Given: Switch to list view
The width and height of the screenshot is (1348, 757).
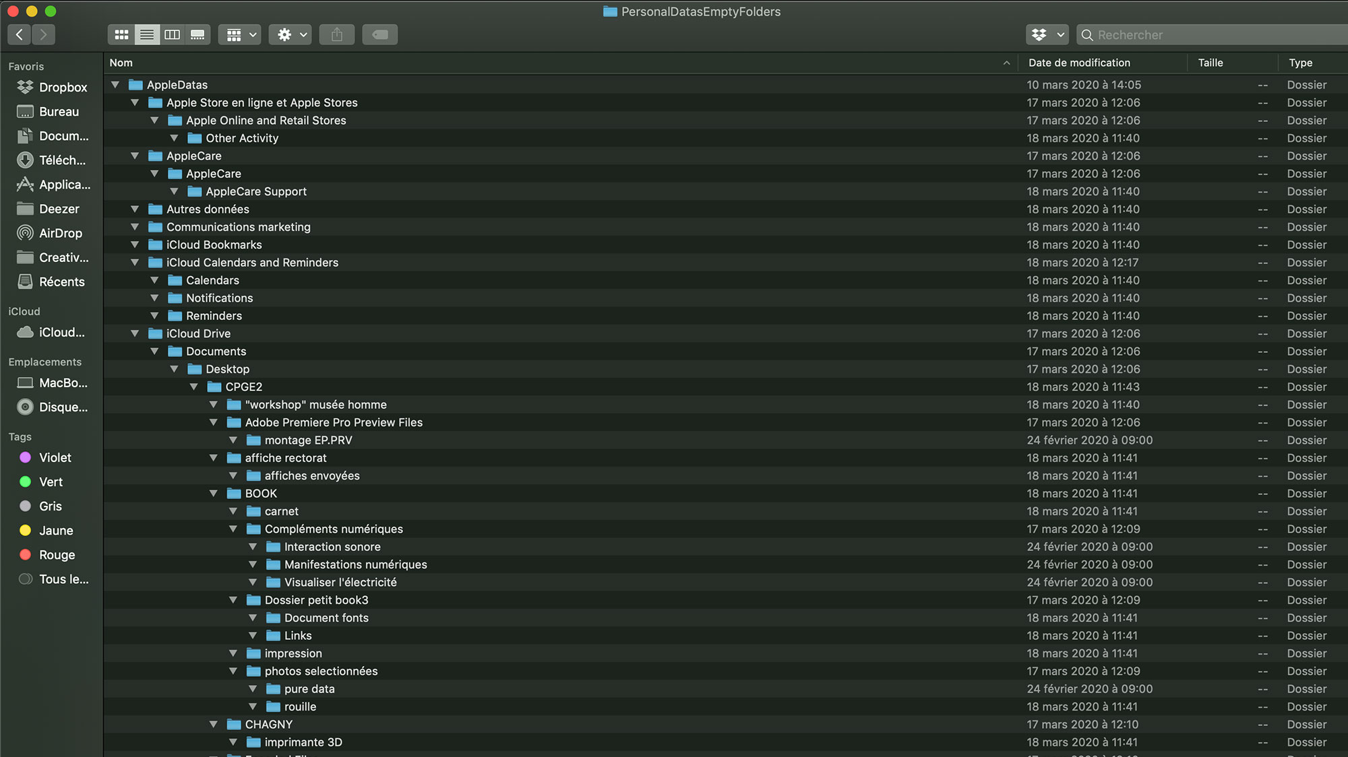Looking at the screenshot, I should [x=147, y=34].
